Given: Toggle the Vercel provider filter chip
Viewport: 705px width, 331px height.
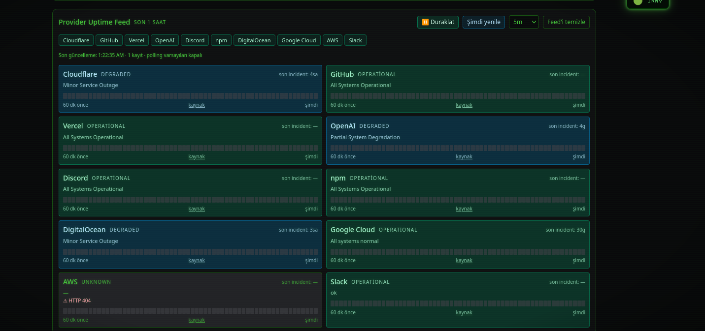Looking at the screenshot, I should 136,40.
